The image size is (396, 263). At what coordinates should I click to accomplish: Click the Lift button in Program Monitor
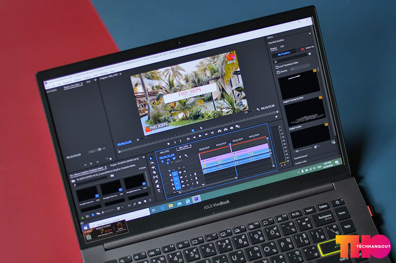coord(220,131)
